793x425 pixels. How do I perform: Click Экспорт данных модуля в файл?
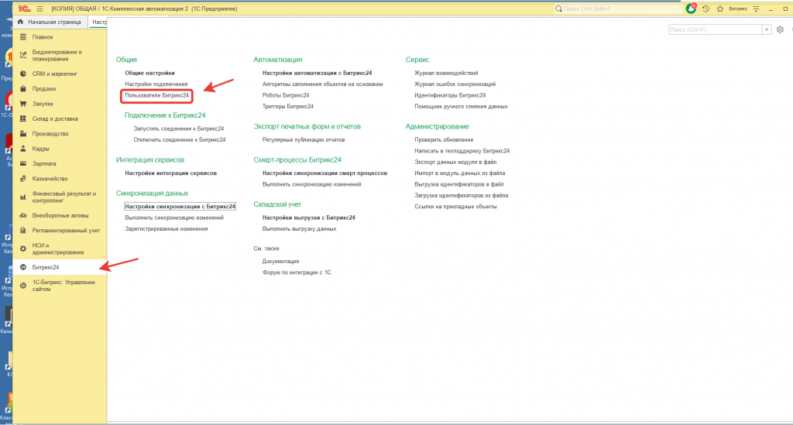[x=455, y=162]
